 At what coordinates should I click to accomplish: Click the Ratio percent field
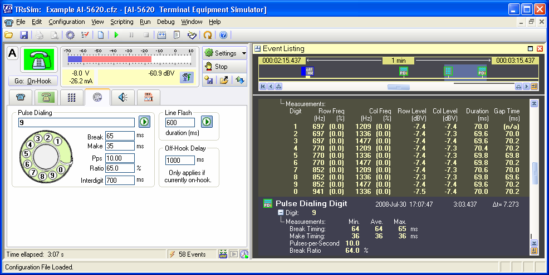[120, 168]
